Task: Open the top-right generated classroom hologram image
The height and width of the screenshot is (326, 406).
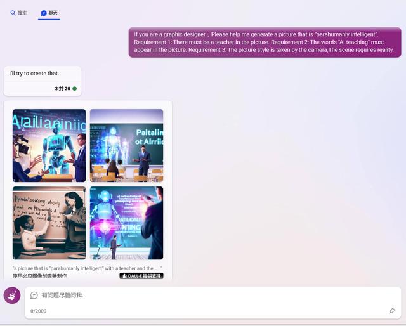Action: tap(126, 145)
